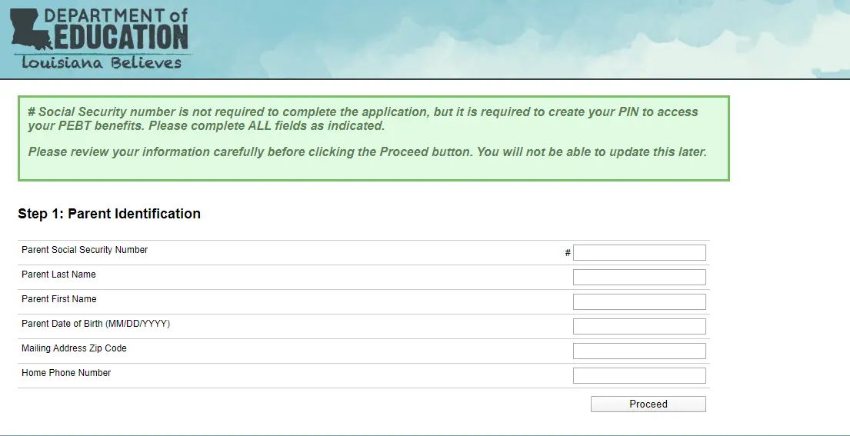The height and width of the screenshot is (436, 850).
Task: Click the # symbol beside the SSN field
Action: coord(568,253)
